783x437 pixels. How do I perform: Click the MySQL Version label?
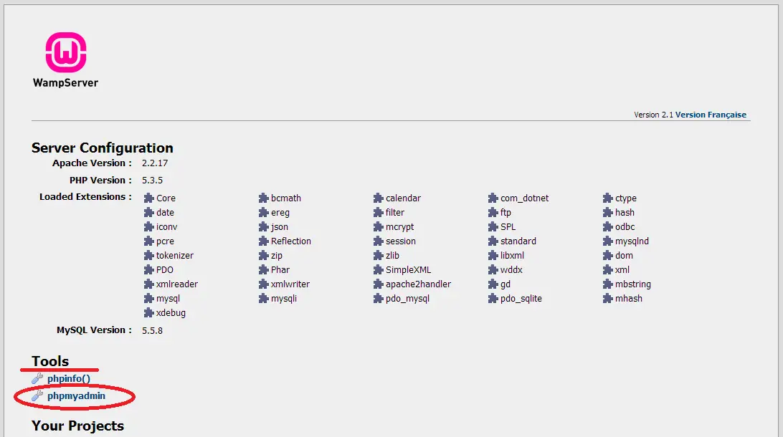click(94, 330)
